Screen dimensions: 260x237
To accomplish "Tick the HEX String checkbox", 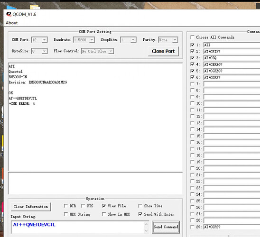I will pos(66,214).
